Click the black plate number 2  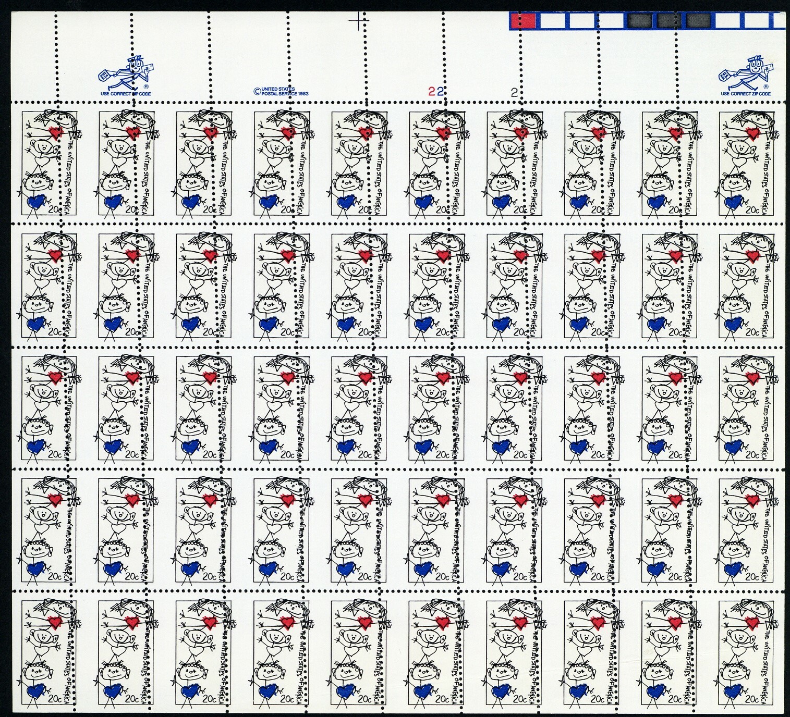point(515,93)
